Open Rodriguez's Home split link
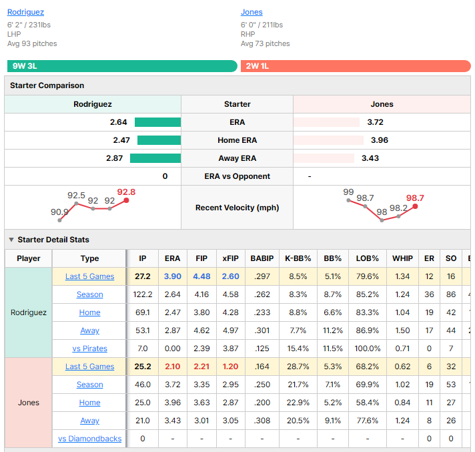This screenshot has width=475, height=452. 89,312
